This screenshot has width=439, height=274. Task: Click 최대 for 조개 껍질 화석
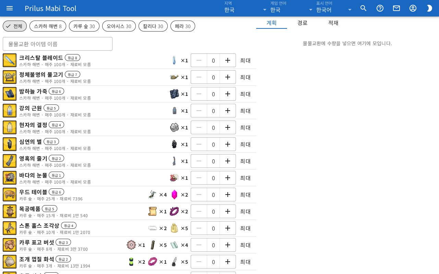tap(245, 262)
